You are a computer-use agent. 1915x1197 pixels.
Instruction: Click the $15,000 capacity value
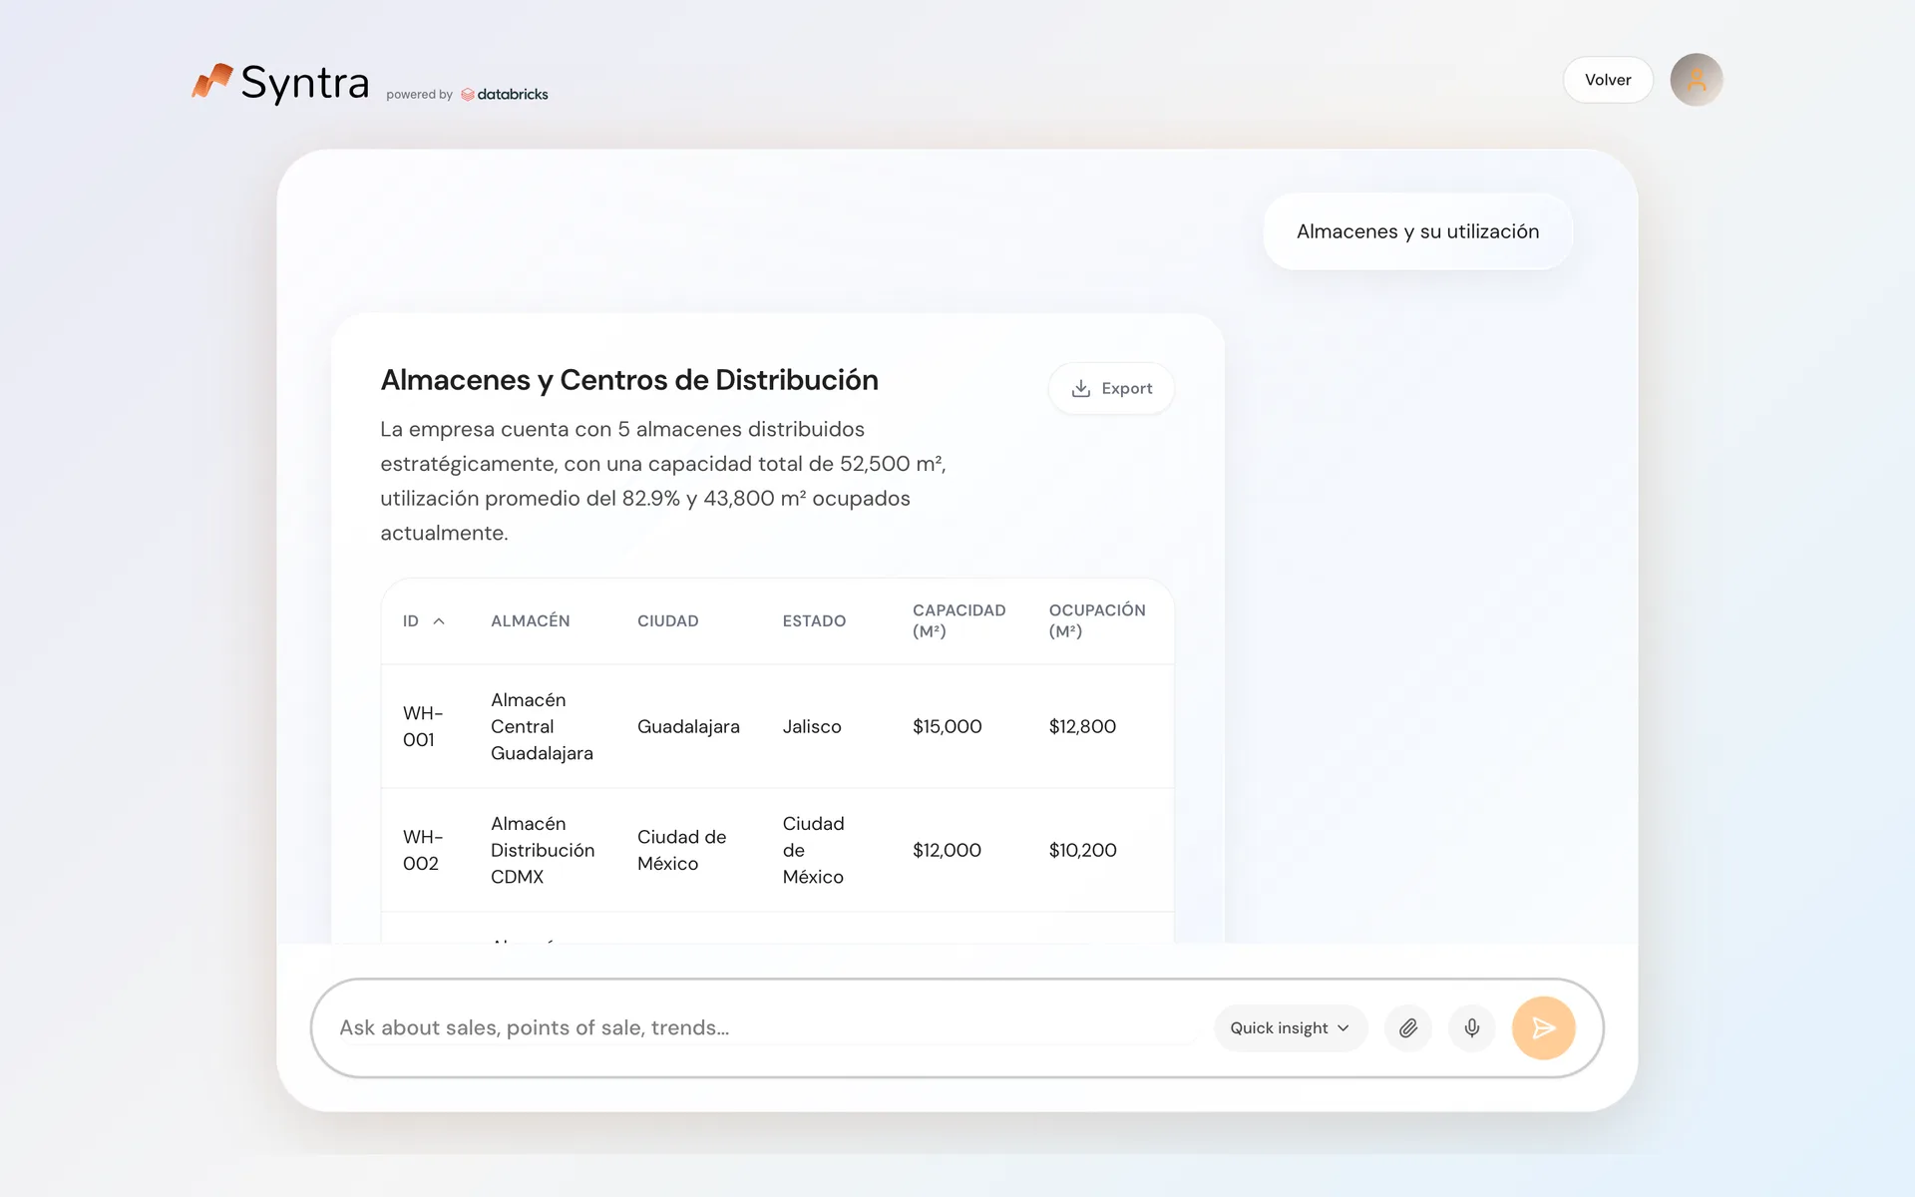click(947, 726)
